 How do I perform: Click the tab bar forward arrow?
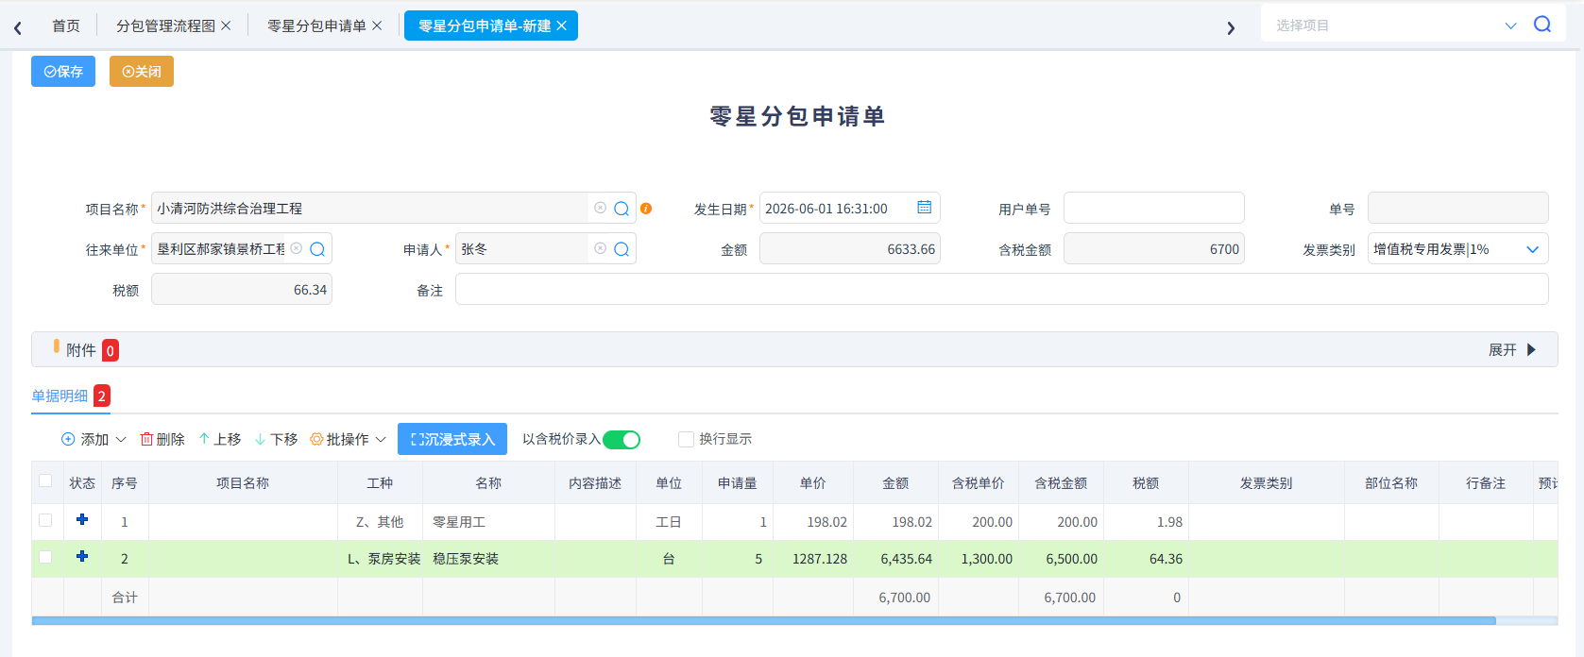(x=1231, y=27)
